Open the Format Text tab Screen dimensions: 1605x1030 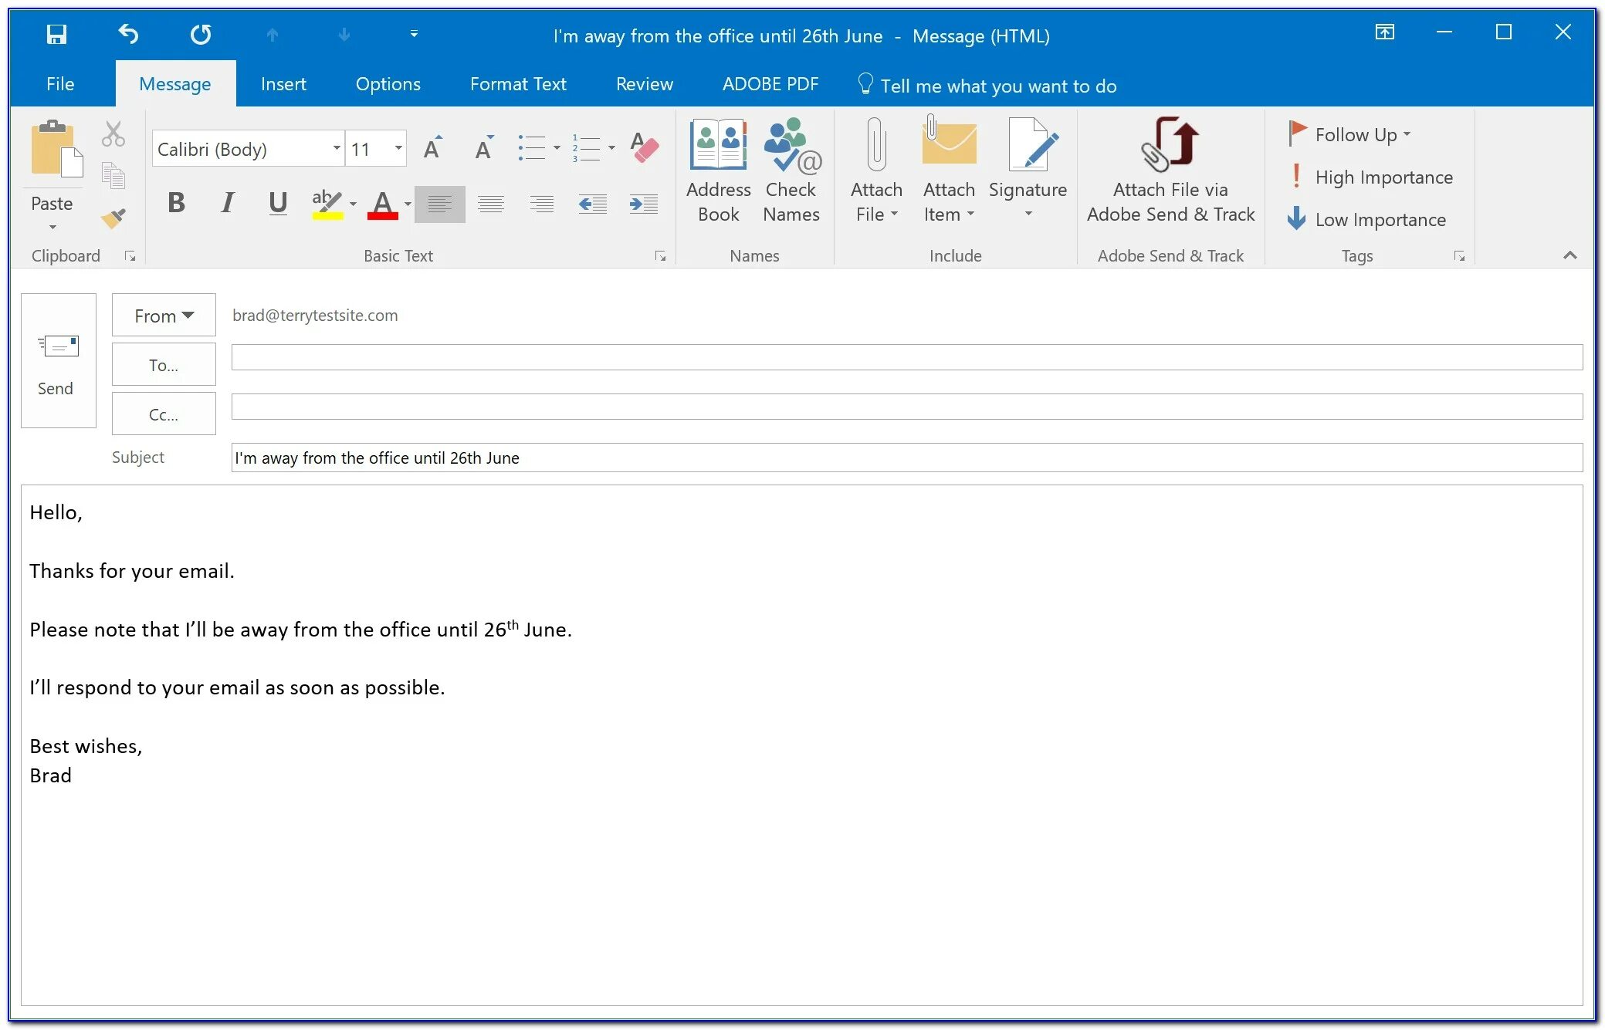pos(518,84)
